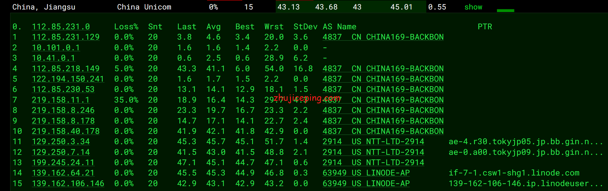
Task: Open AS 4837 link in hop 10 row
Action: coord(383,131)
